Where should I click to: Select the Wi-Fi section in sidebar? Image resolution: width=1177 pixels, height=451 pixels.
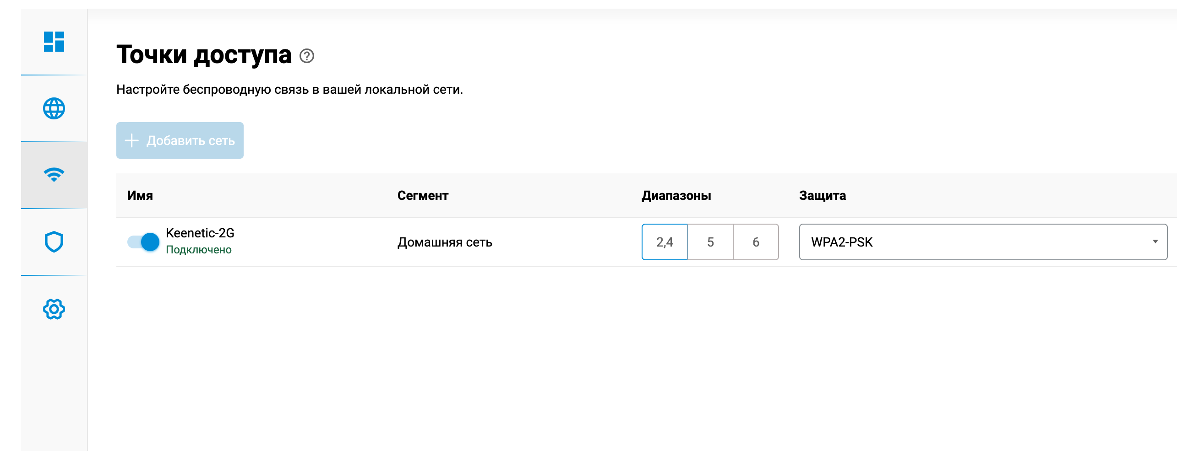point(54,175)
